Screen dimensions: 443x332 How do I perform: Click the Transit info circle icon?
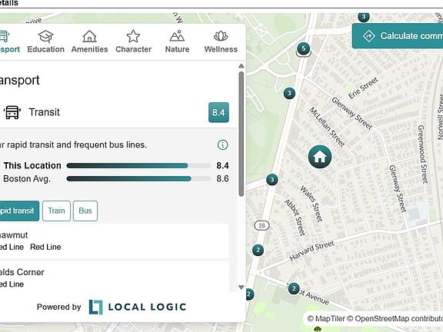point(222,144)
